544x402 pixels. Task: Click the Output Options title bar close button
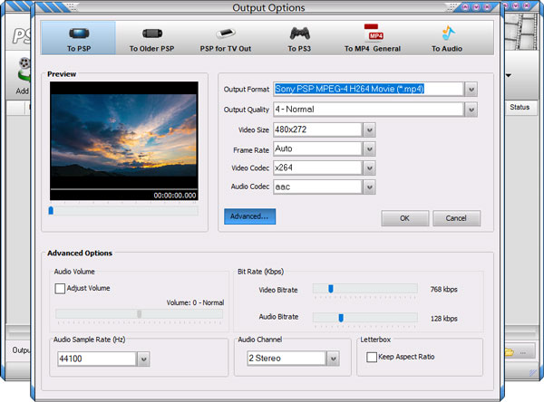click(x=486, y=7)
